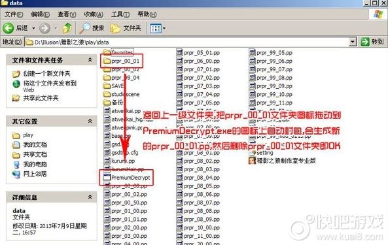
Task: Click 共享此文件夹 link
Action: pos(35,98)
